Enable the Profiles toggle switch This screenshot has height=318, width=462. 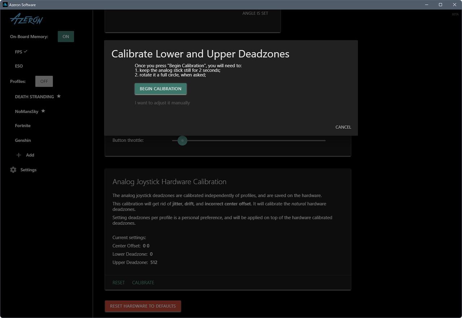point(44,81)
